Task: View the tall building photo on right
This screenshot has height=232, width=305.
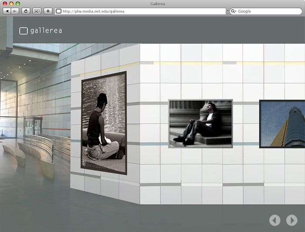Action: pyautogui.click(x=282, y=124)
